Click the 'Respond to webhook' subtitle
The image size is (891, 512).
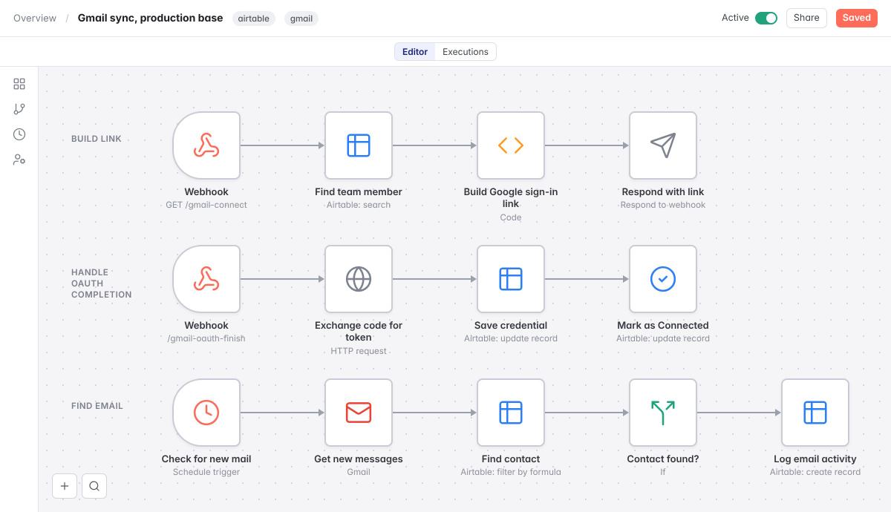[663, 205]
